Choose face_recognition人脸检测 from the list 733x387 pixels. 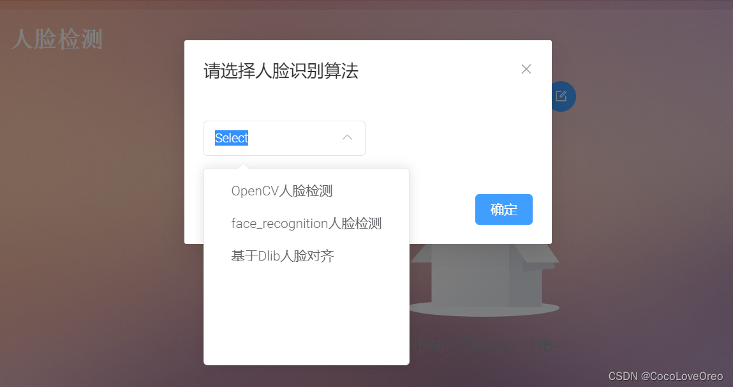pyautogui.click(x=306, y=224)
